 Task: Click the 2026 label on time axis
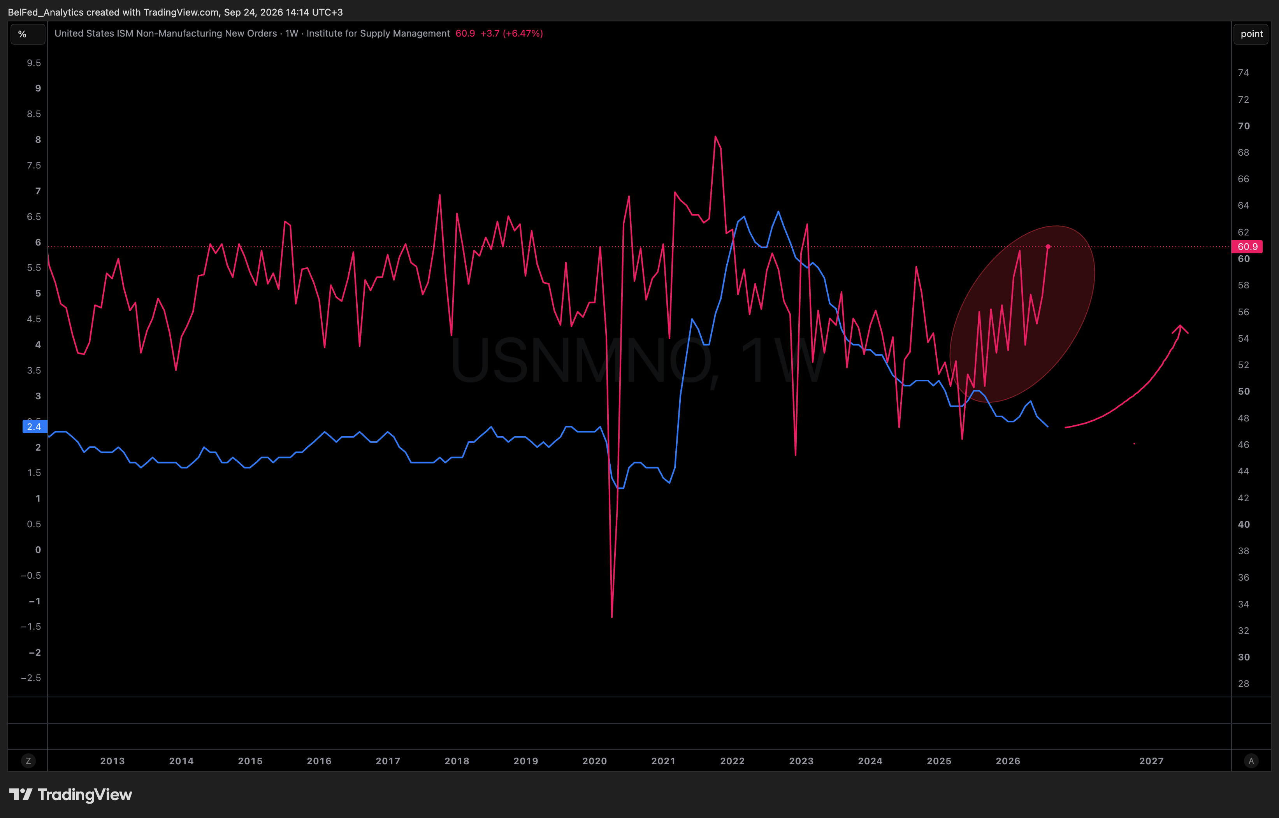(1008, 761)
